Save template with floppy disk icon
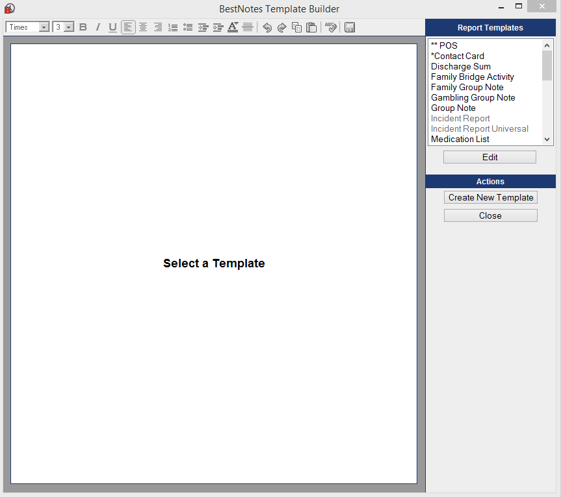The width and height of the screenshot is (561, 497). (350, 27)
